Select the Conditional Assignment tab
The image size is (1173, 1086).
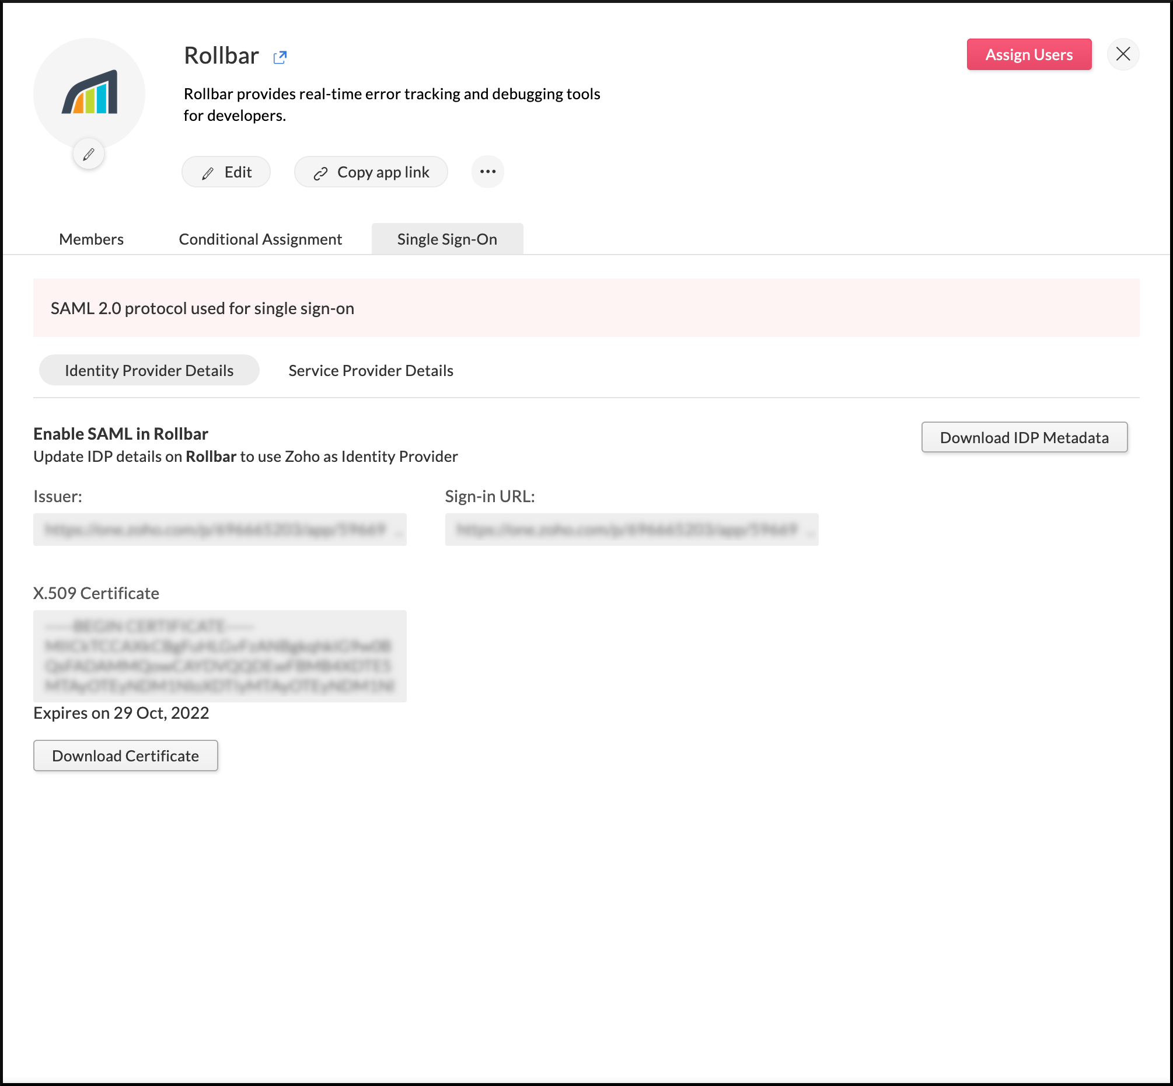point(260,238)
